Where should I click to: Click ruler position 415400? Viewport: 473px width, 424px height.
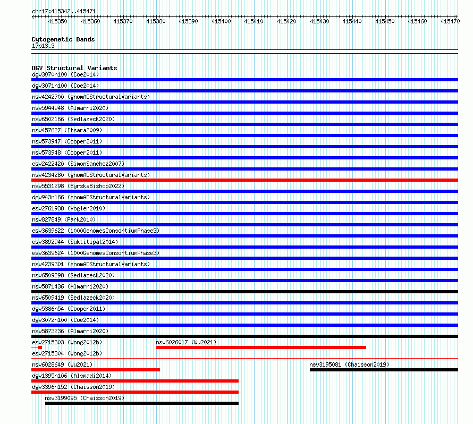tap(221, 21)
